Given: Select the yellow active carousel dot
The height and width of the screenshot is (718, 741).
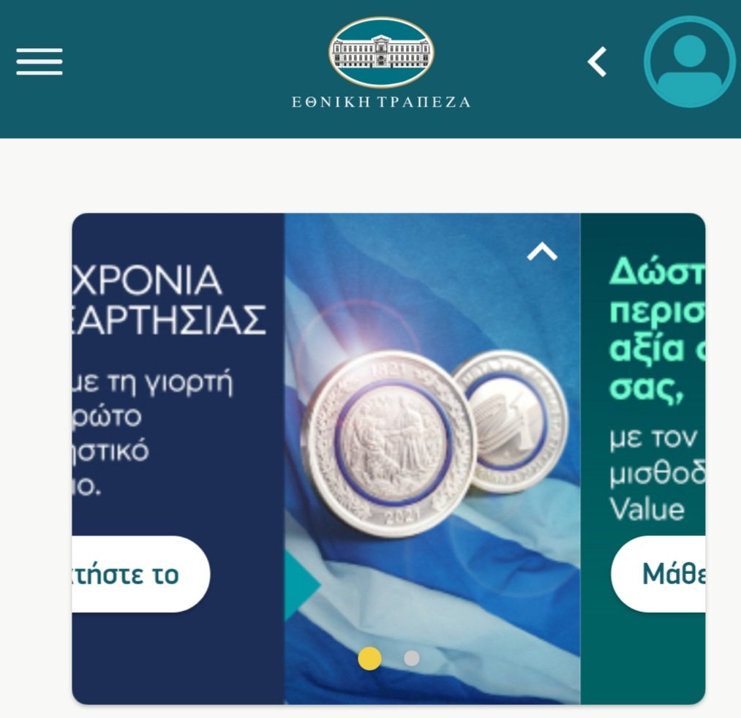Looking at the screenshot, I should coord(369,659).
